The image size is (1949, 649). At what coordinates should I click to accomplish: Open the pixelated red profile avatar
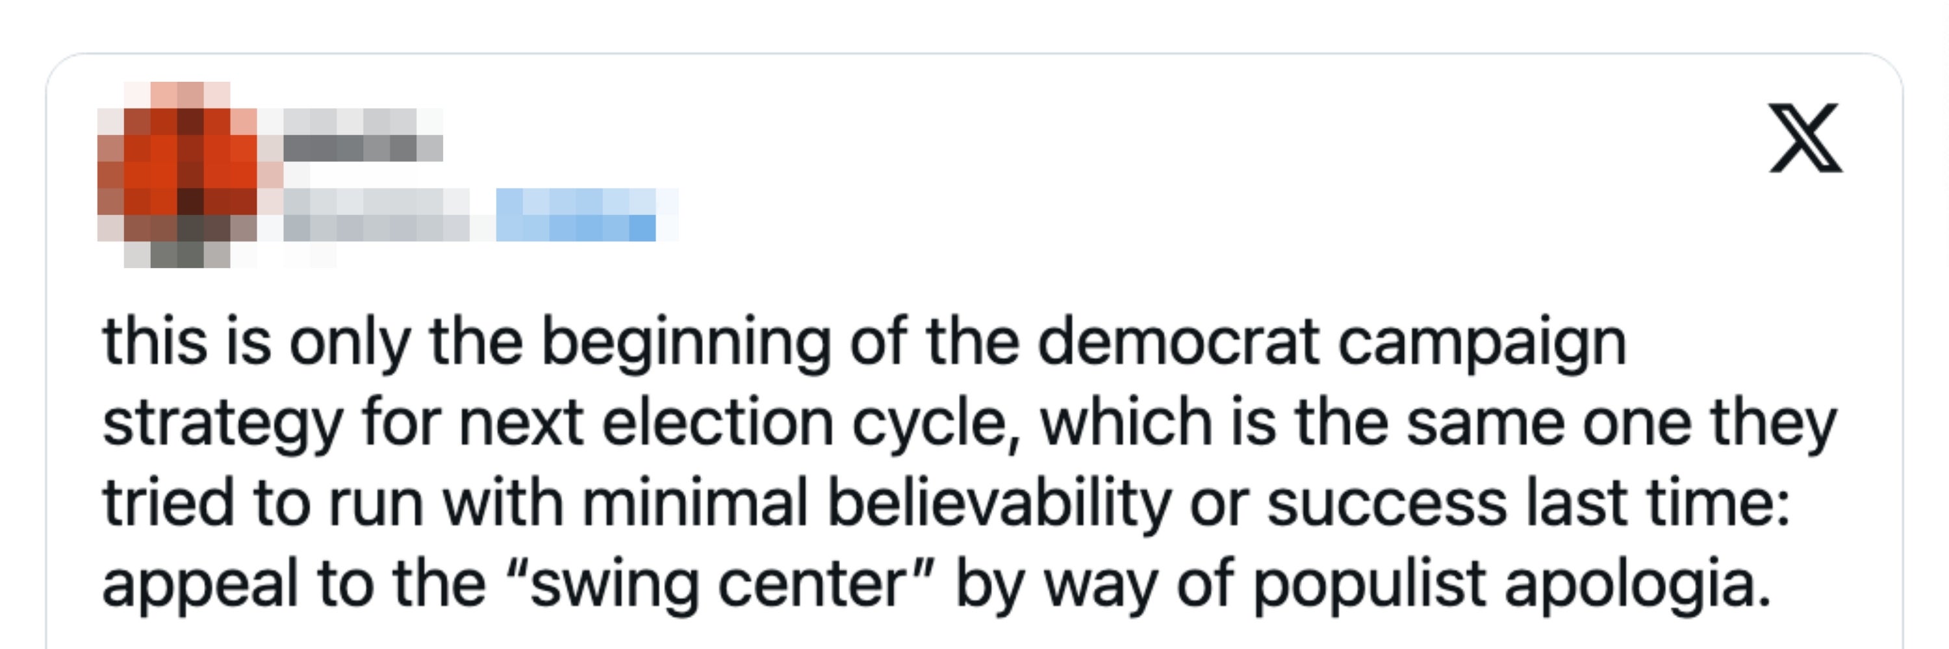click(178, 175)
